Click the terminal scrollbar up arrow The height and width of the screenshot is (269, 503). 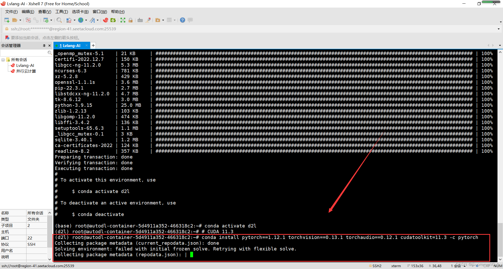pyautogui.click(x=500, y=52)
